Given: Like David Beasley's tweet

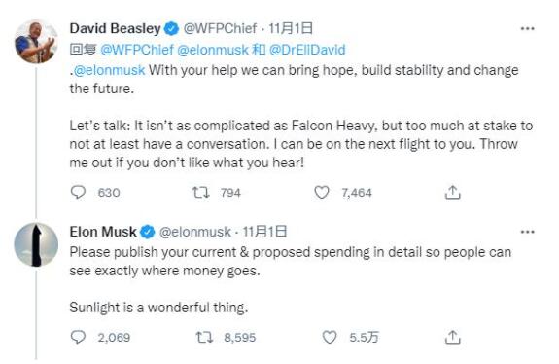Looking at the screenshot, I should tap(322, 193).
